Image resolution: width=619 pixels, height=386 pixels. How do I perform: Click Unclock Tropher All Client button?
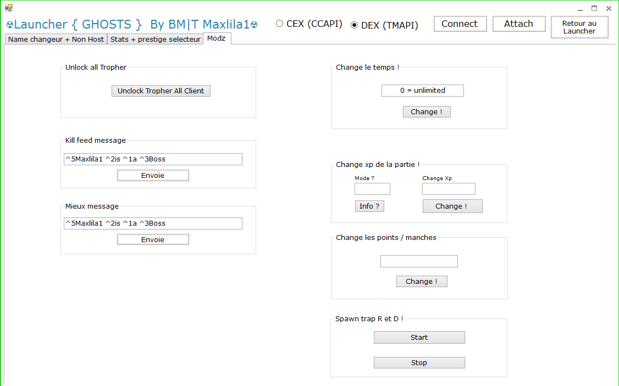pos(161,91)
